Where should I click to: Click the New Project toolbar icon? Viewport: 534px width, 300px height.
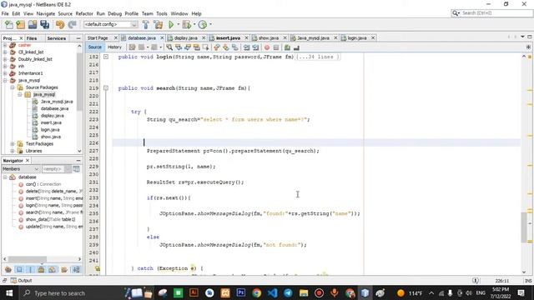click(20, 24)
